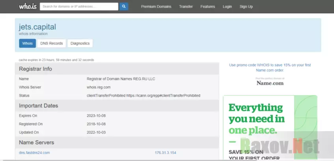Screen dimensions: 334x161
Task: Select registrar name 'Registrar of Domain Names REG.RU LLC'
Action: 121,79
